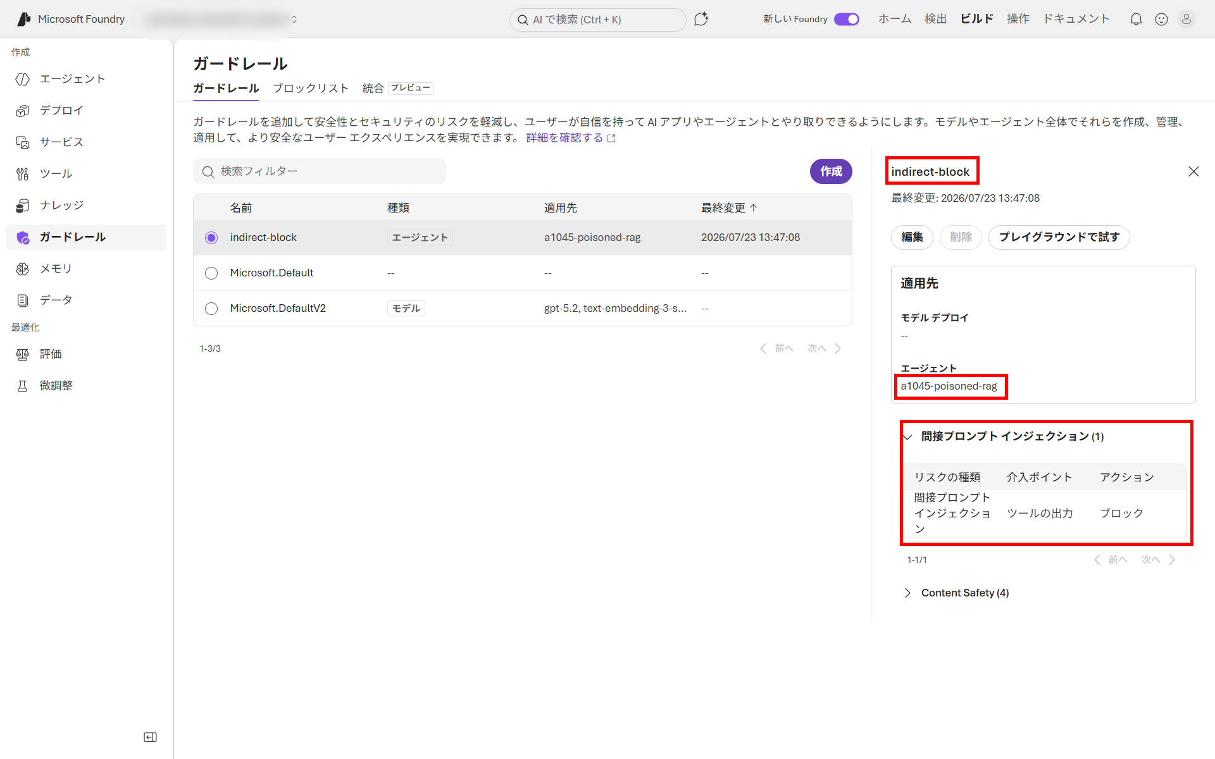Click the magnifier icon in 検索フィルター
1215x759 pixels.
coord(208,171)
